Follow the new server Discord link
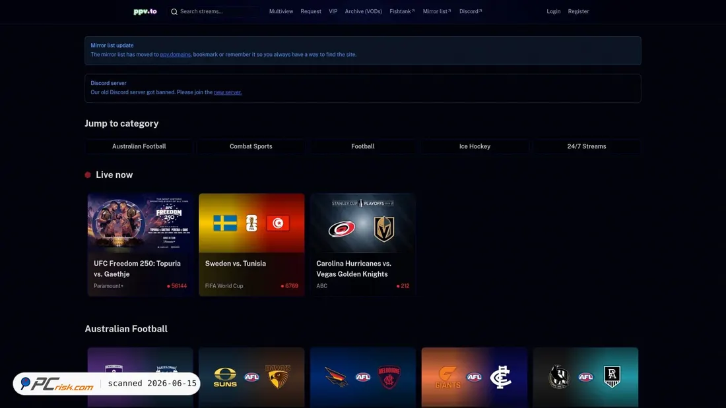This screenshot has height=408, width=726. pos(228,92)
